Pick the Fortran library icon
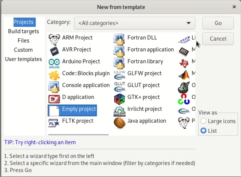 (x=120, y=63)
